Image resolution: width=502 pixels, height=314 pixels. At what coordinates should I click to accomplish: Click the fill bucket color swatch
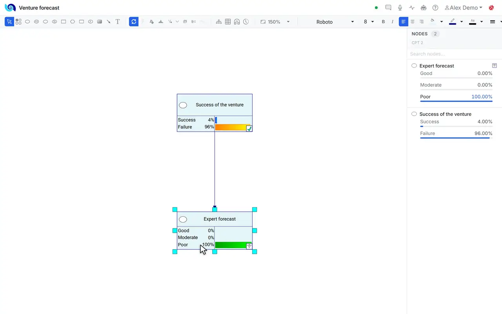click(433, 21)
